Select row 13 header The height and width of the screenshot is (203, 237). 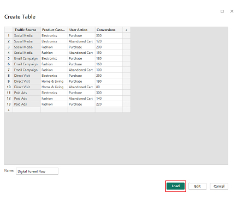[x=9, y=104]
